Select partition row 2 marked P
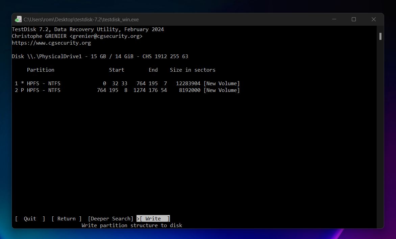This screenshot has height=239, width=396. click(x=127, y=90)
